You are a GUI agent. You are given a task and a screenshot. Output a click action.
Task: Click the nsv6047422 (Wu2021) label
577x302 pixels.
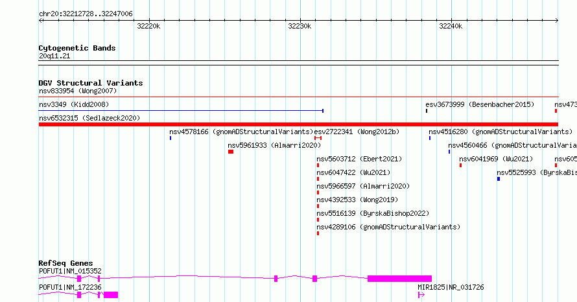(x=353, y=172)
